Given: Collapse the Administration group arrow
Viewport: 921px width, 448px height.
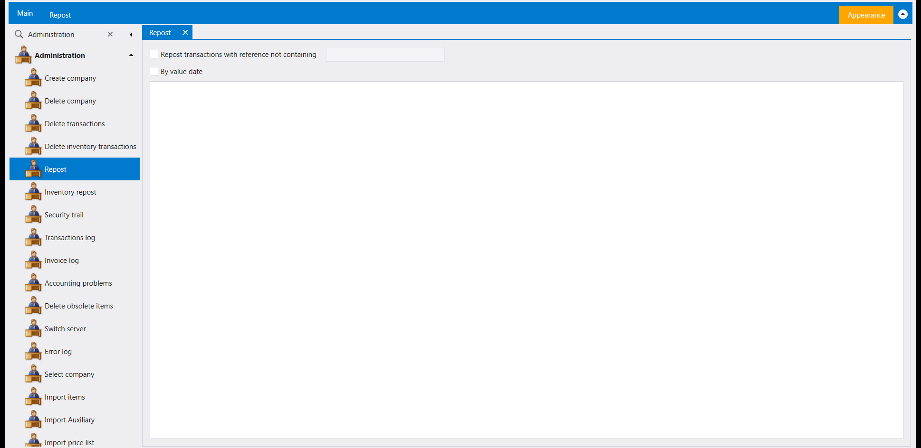Looking at the screenshot, I should 131,55.
